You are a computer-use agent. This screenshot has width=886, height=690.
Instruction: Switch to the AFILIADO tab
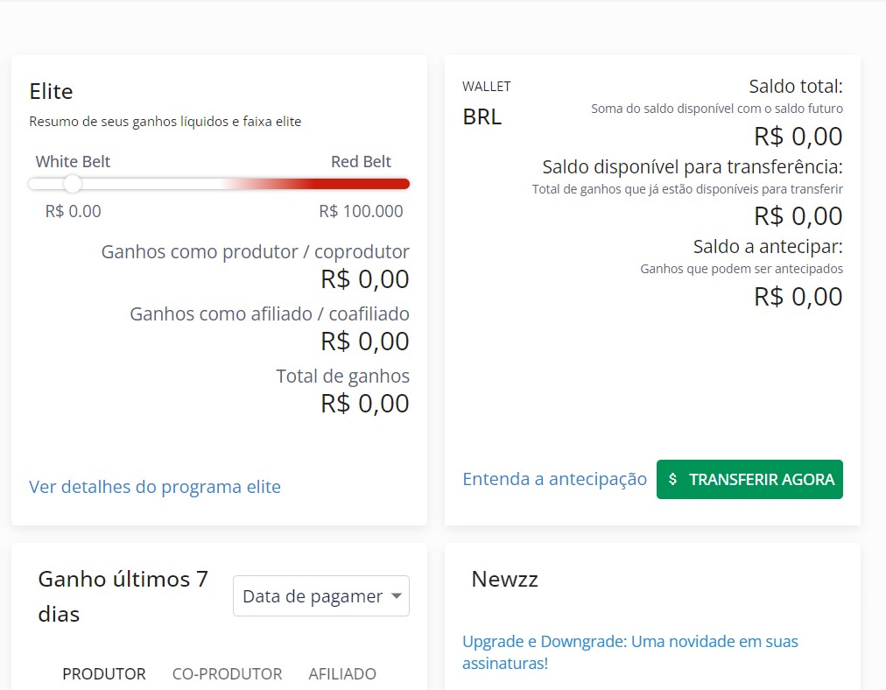[x=342, y=674]
